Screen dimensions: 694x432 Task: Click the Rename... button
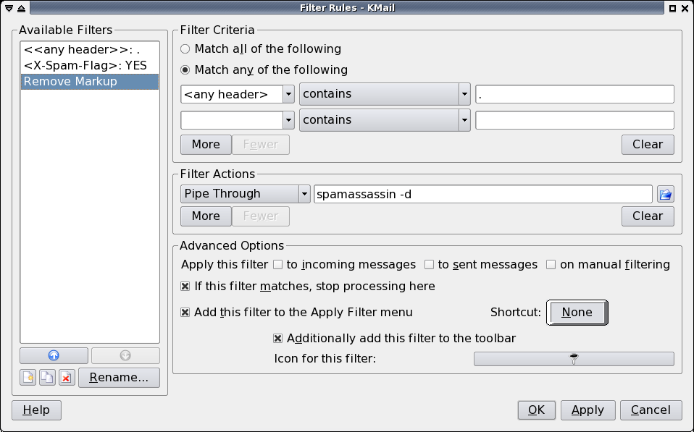119,378
